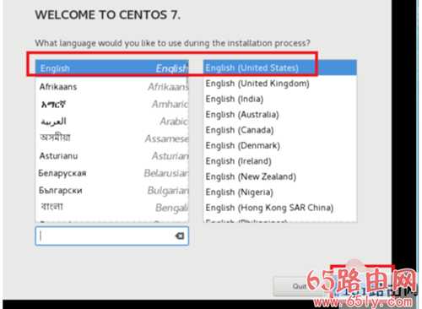Choose English (United Kingdom) locale
Image resolution: width=422 pixels, height=309 pixels.
point(280,84)
